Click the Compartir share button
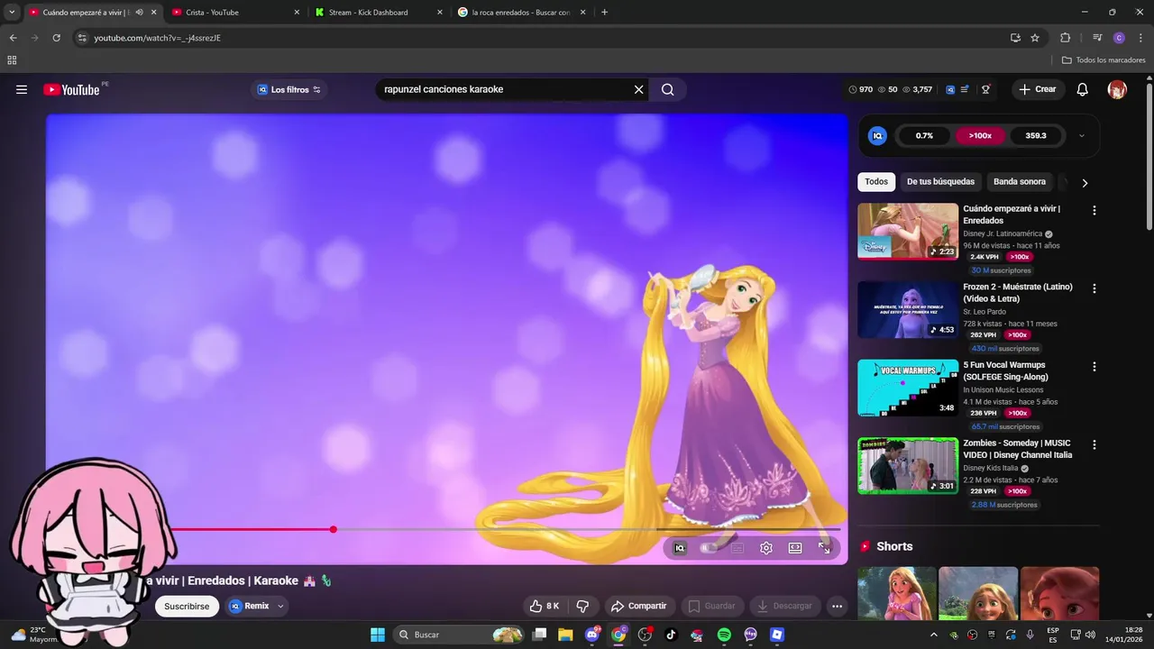The height and width of the screenshot is (649, 1154). [x=638, y=606]
